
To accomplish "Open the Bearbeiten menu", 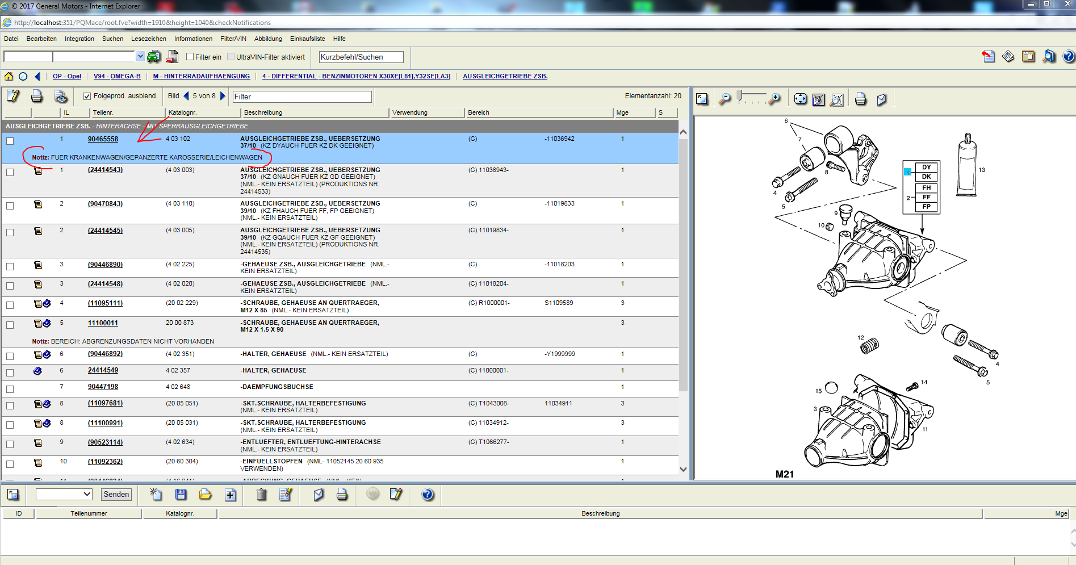I will tap(41, 39).
